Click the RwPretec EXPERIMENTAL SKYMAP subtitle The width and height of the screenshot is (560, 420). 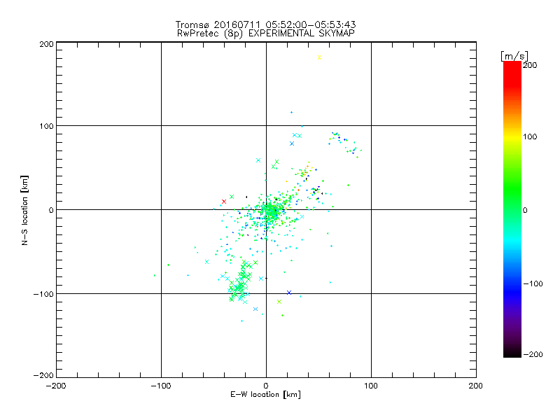tap(265, 34)
